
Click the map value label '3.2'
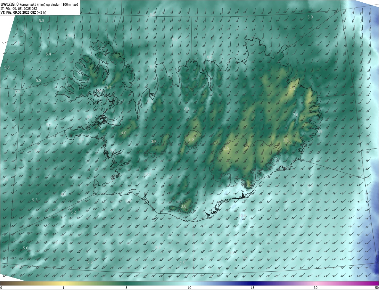click(249, 186)
